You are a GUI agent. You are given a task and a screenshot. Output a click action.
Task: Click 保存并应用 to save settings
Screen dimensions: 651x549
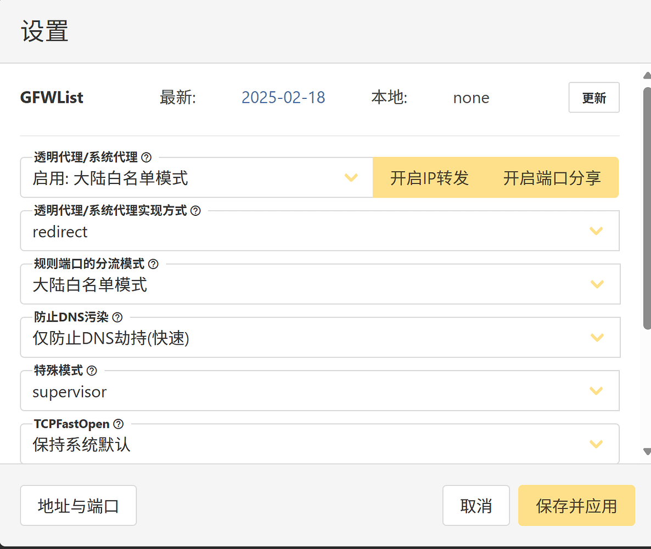click(x=576, y=506)
